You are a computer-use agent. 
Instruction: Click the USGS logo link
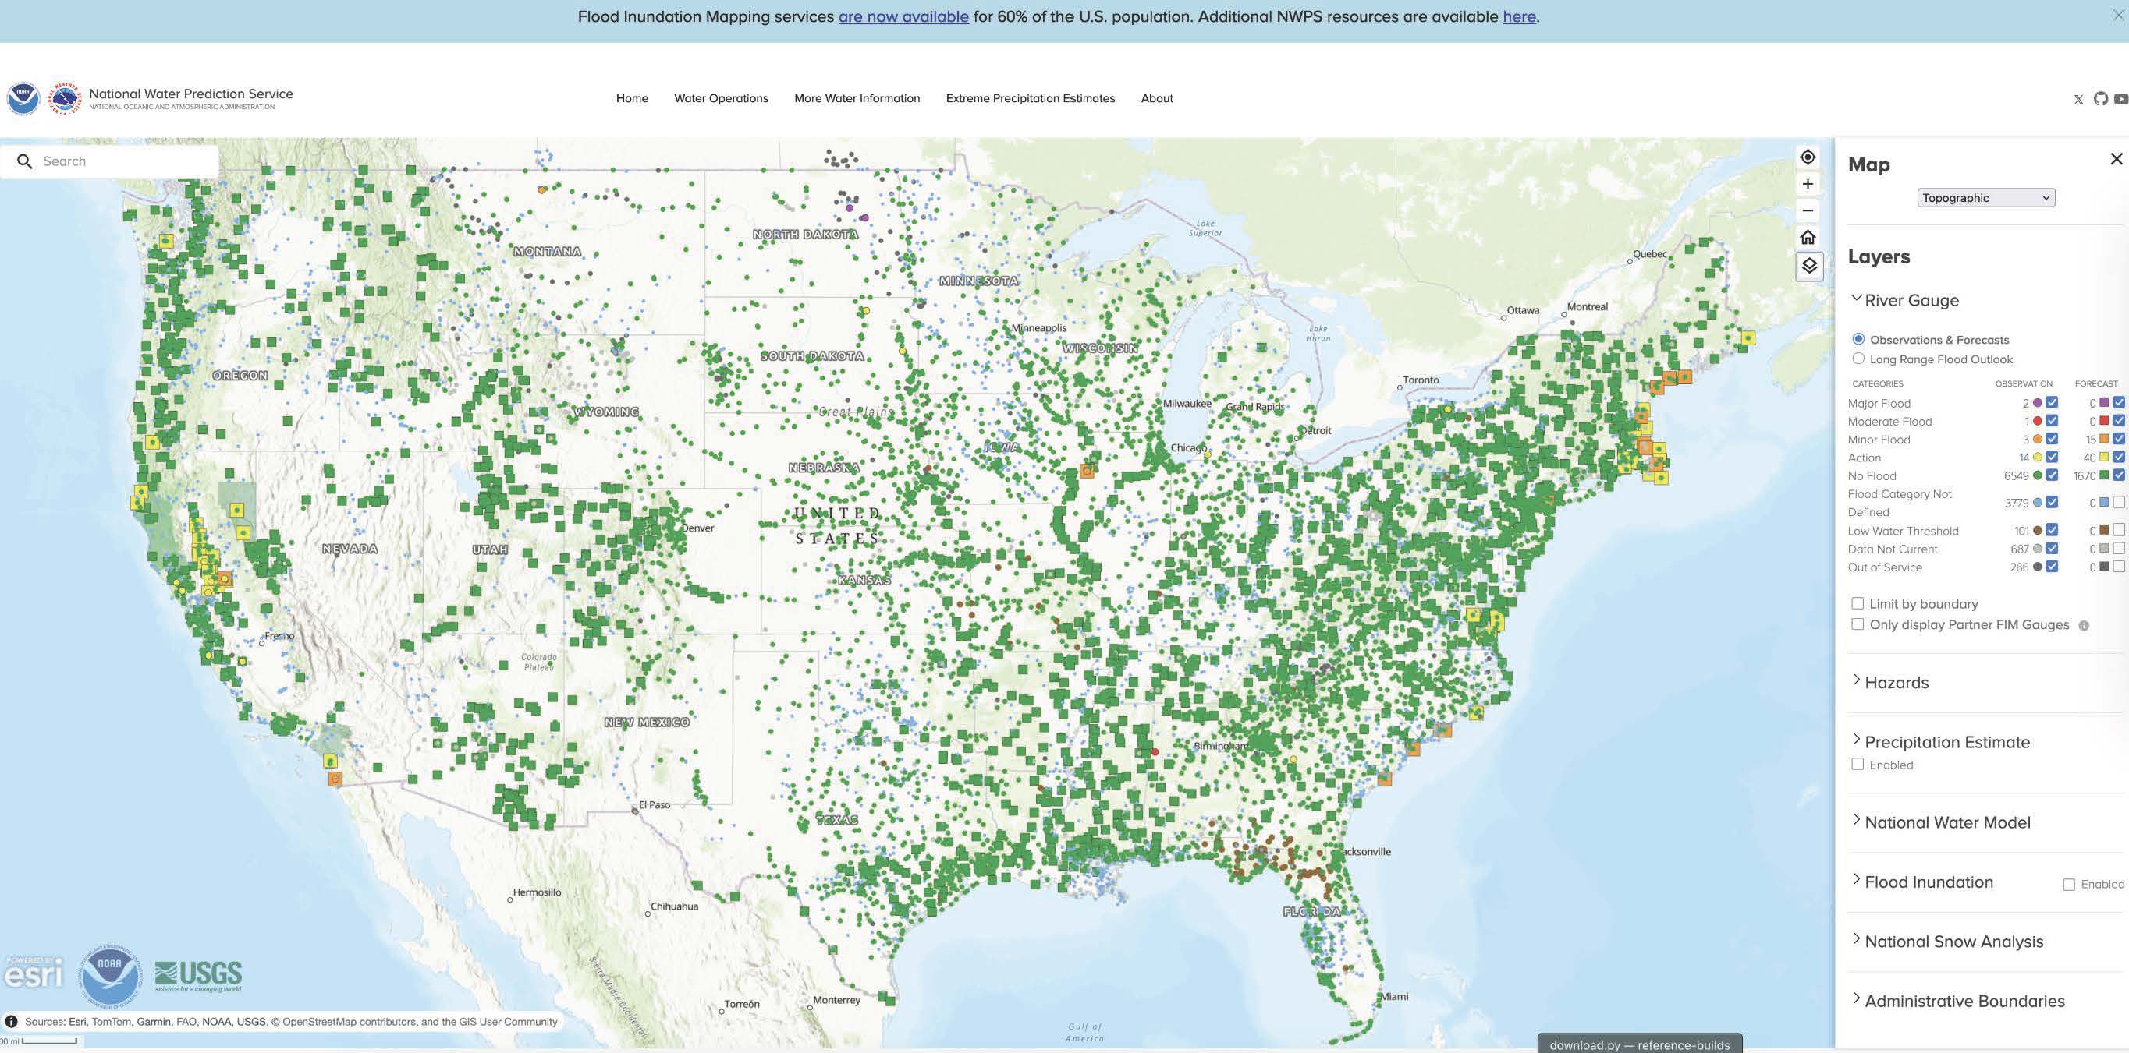(197, 973)
